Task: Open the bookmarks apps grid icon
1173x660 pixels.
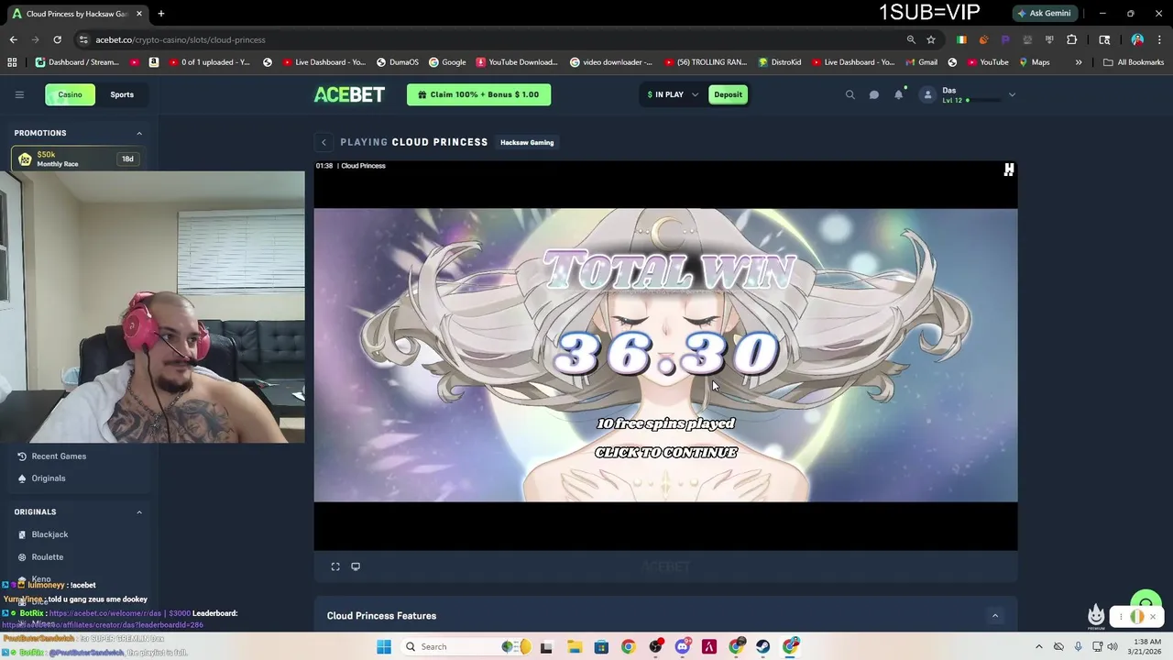Action: point(12,62)
